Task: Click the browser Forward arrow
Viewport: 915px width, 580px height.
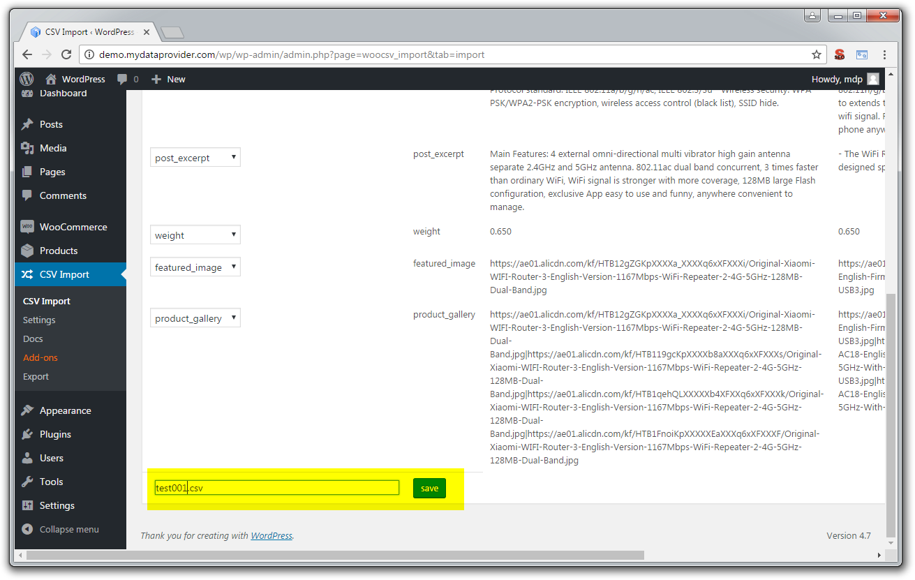Action: [x=47, y=54]
